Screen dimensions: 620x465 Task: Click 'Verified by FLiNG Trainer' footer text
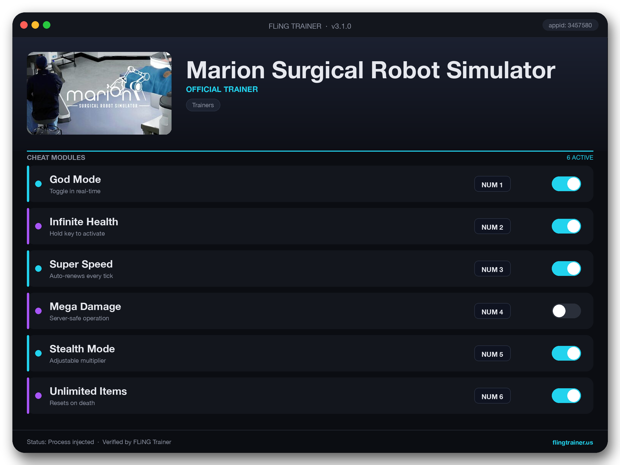point(137,442)
